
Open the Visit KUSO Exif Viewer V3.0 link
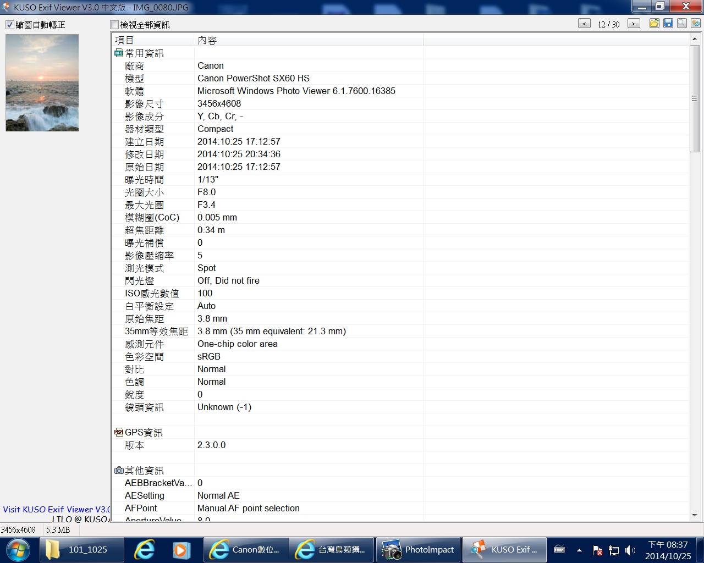click(x=57, y=509)
